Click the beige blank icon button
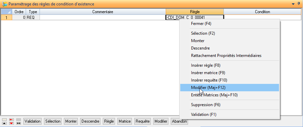The image size is (303, 127). tap(4, 120)
